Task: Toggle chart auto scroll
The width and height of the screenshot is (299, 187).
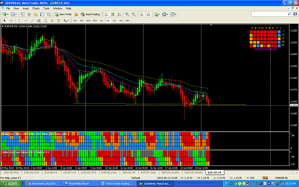Action: point(142,14)
